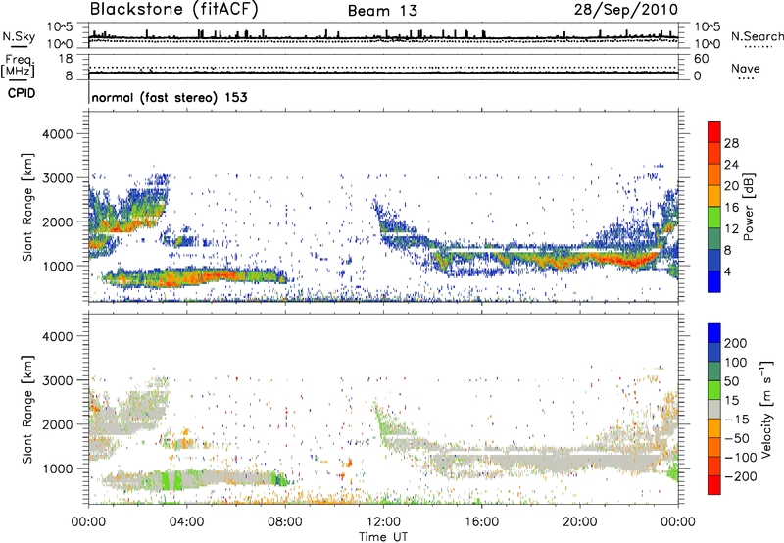Click the red 22:00 power echo peak
Viewport: 784px width, 543px height.
point(636,262)
